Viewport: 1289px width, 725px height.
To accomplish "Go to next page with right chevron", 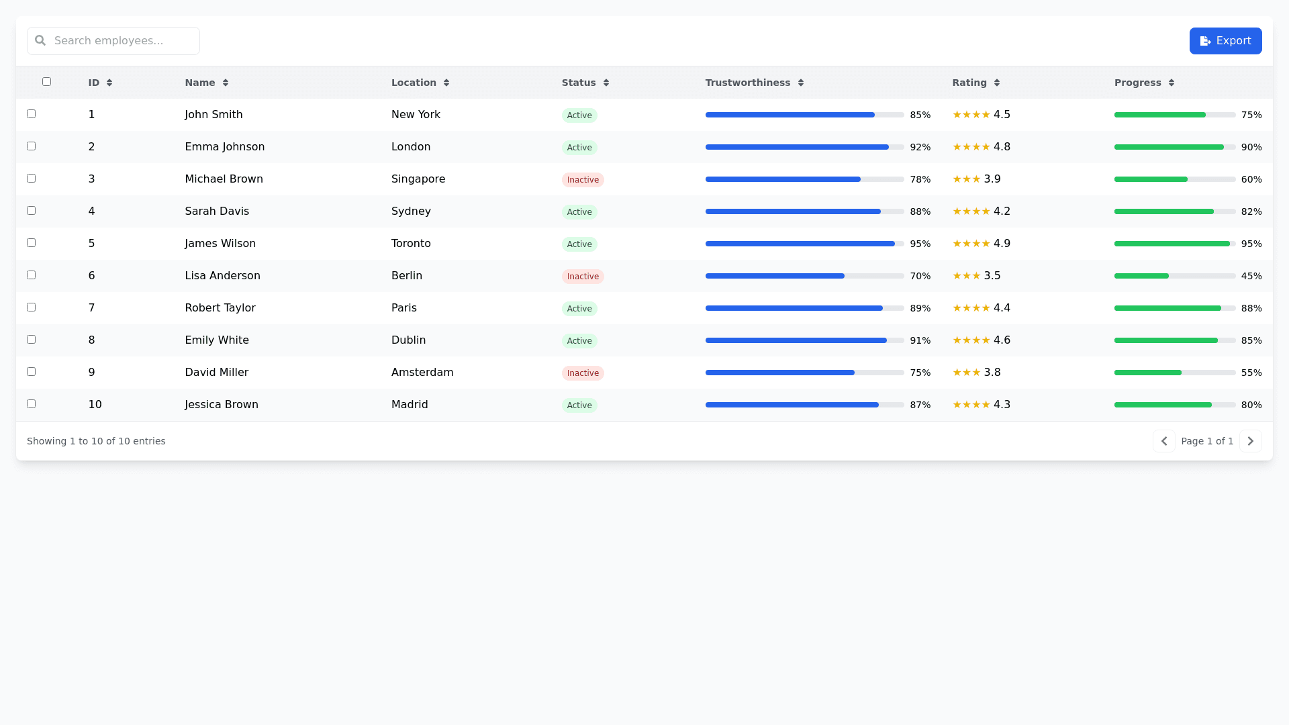I will point(1250,441).
